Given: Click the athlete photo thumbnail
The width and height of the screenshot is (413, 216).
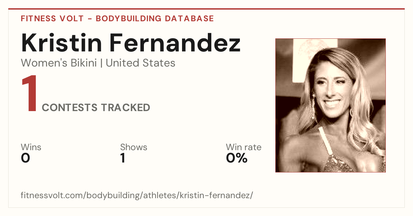Looking at the screenshot, I should (x=330, y=105).
